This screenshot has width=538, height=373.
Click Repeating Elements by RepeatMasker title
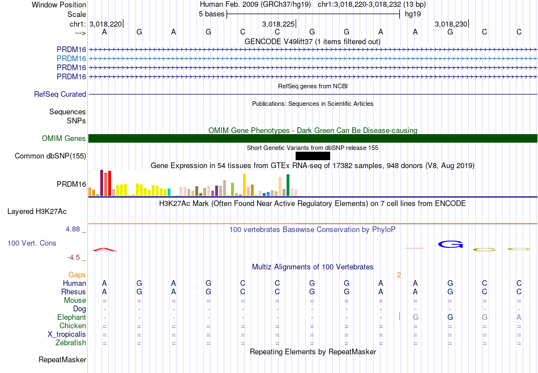[313, 351]
